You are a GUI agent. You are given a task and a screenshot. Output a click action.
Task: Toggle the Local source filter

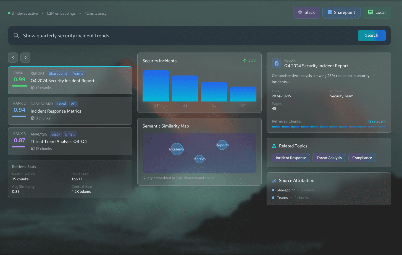tap(377, 12)
